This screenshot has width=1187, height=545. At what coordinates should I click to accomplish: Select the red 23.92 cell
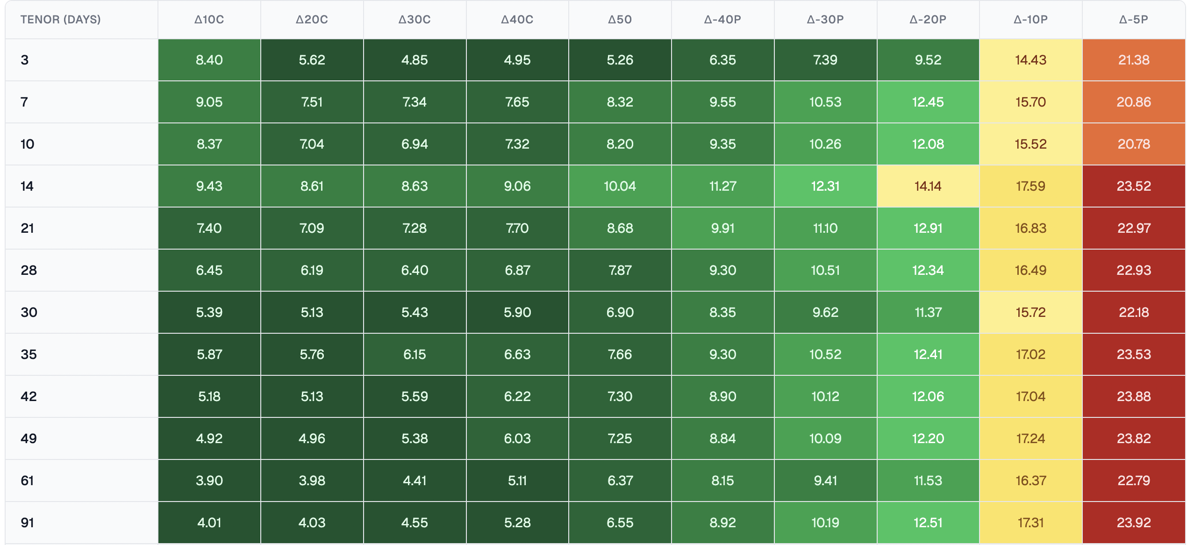click(1133, 523)
